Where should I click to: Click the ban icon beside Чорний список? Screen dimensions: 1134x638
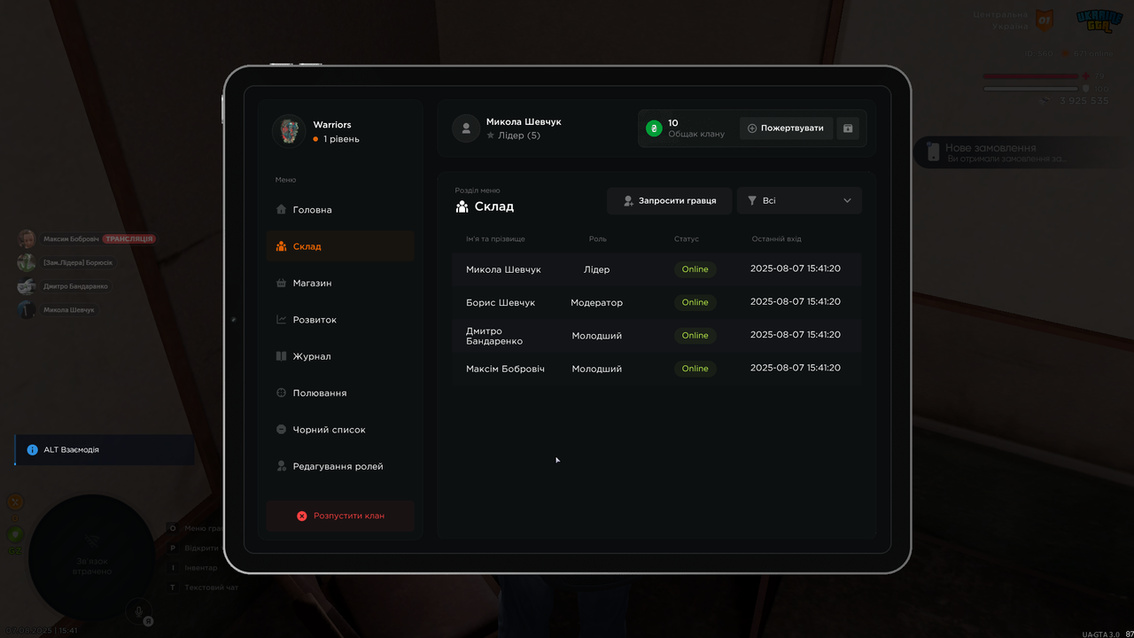click(x=281, y=430)
